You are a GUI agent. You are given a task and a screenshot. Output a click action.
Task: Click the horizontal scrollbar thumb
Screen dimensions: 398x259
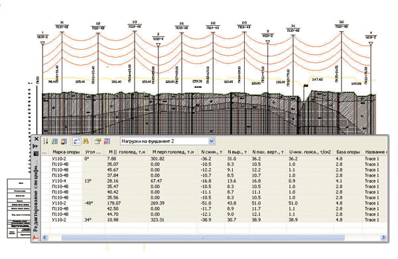point(203,237)
